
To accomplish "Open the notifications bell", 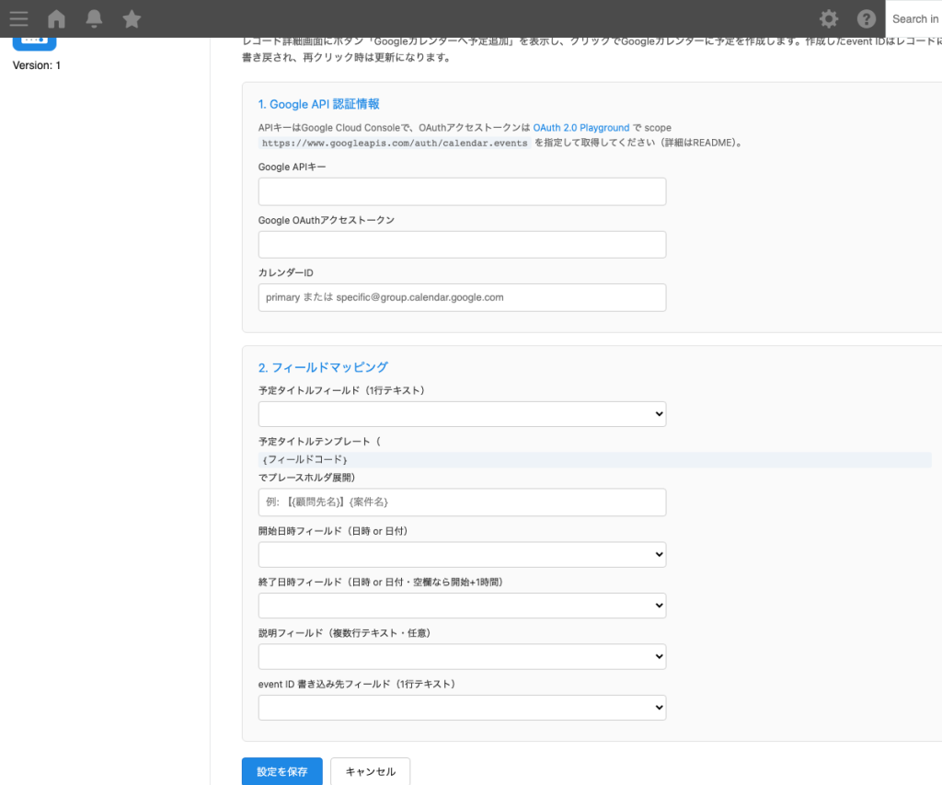I will click(93, 18).
